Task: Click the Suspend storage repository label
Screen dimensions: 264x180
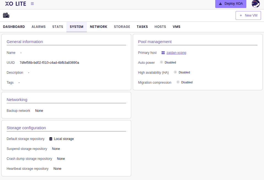Action: tap(27, 149)
